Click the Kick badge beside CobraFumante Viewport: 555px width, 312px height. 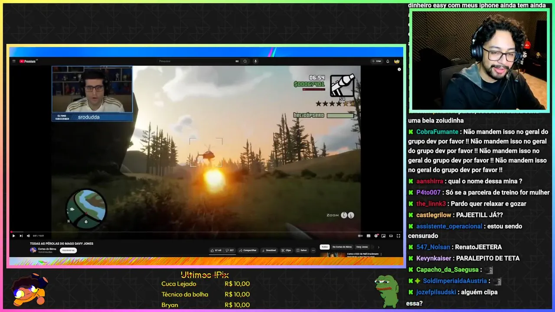[x=411, y=132]
